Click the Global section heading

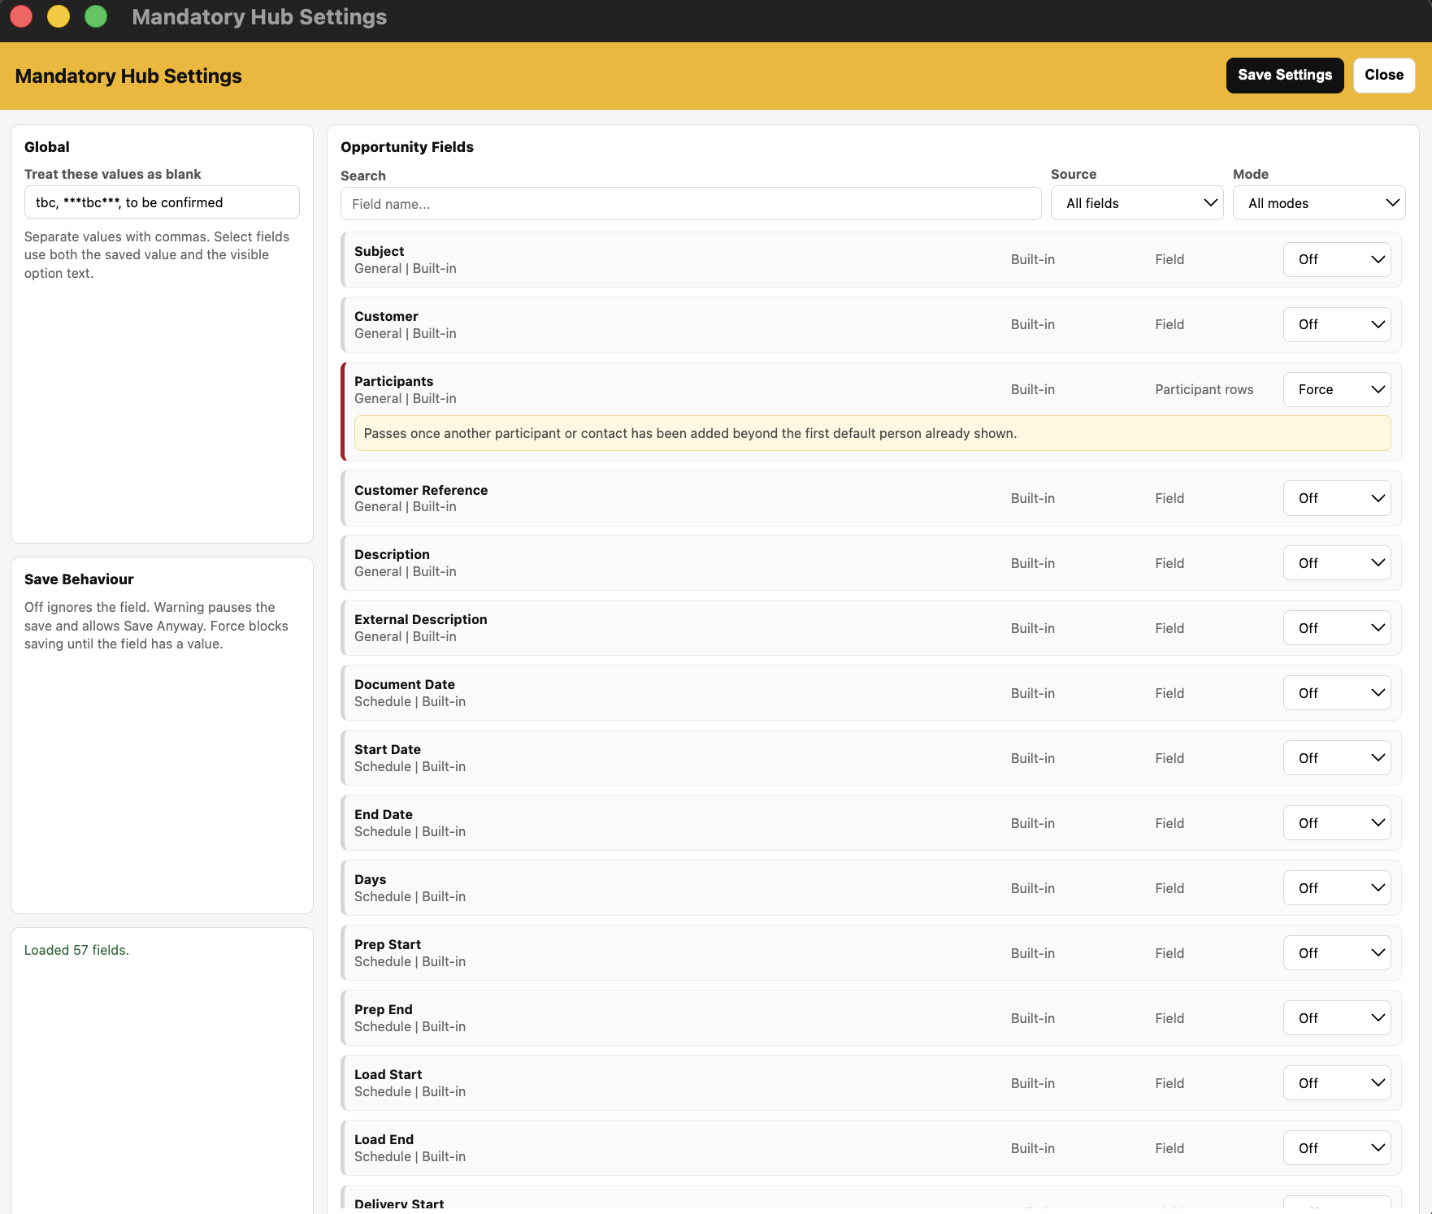(46, 147)
